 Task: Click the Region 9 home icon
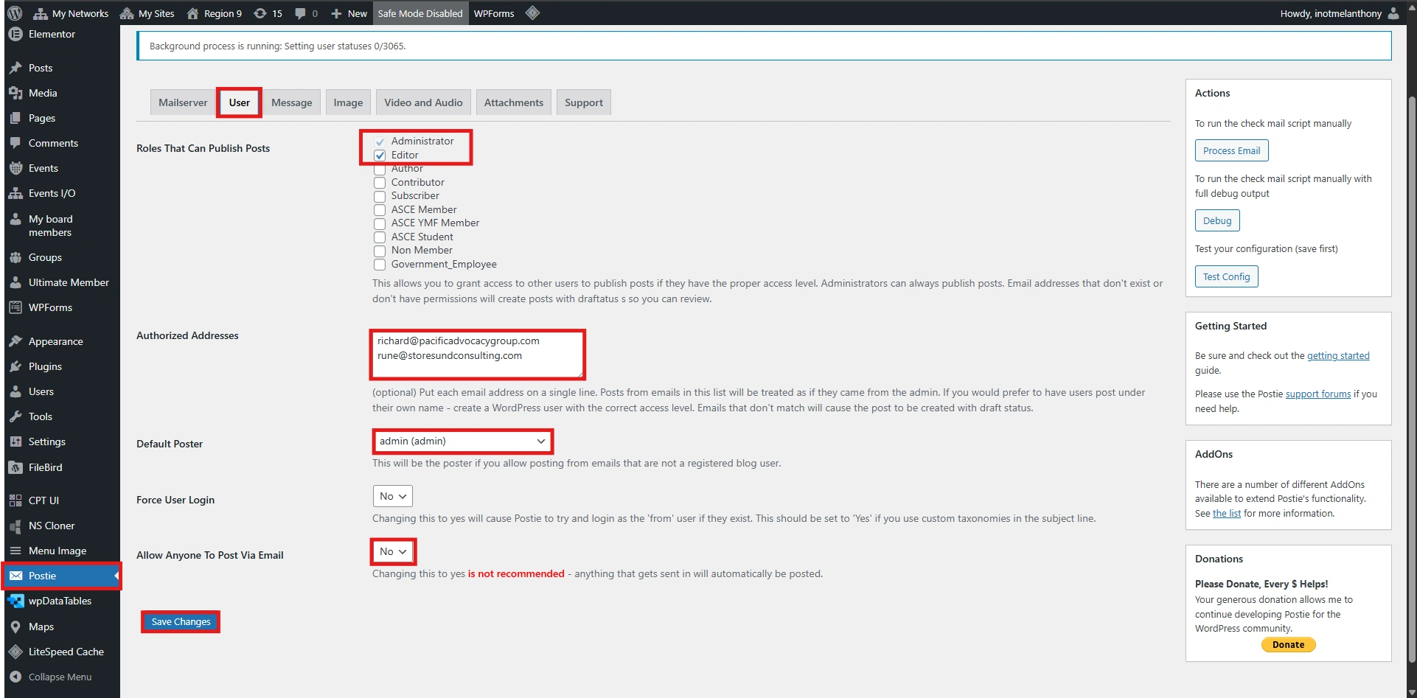[192, 13]
